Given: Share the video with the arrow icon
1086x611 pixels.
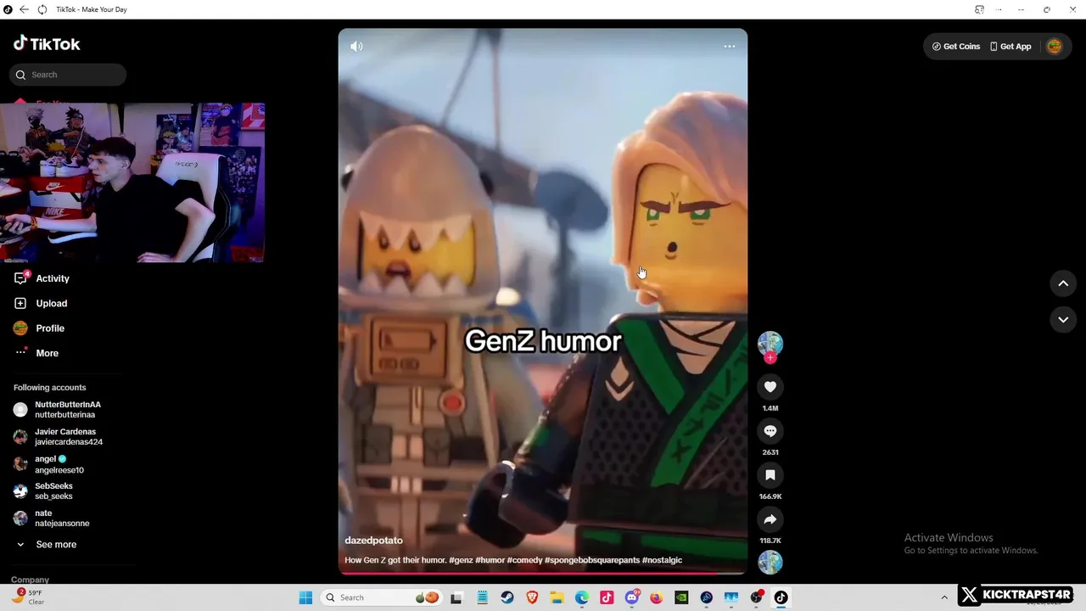Looking at the screenshot, I should (x=770, y=519).
